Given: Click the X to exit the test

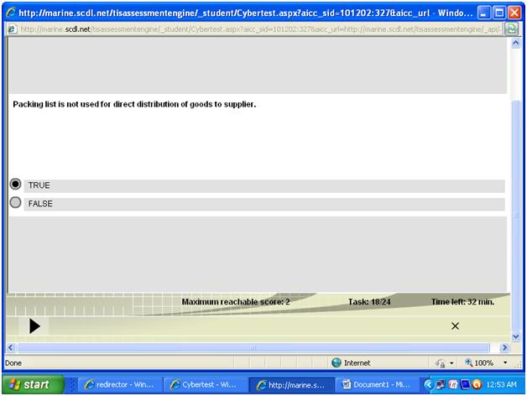Looking at the screenshot, I should pyautogui.click(x=455, y=326).
